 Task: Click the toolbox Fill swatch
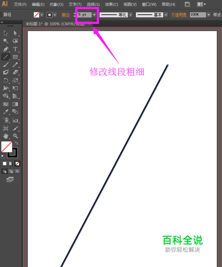7,147
